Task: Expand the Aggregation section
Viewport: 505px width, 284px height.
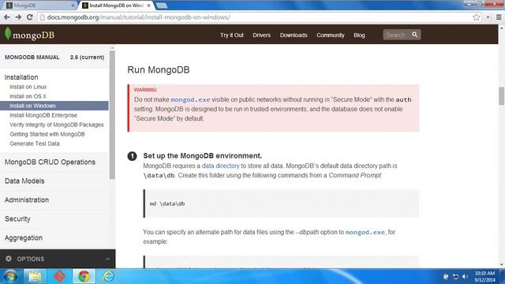Action: tap(24, 238)
